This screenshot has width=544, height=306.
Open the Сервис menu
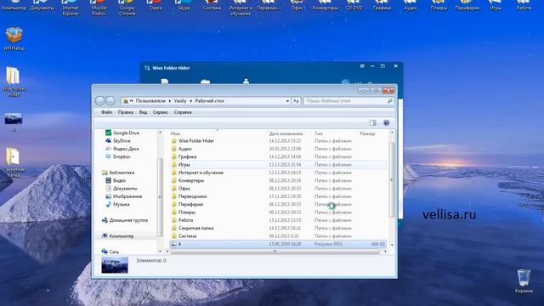[x=161, y=112]
